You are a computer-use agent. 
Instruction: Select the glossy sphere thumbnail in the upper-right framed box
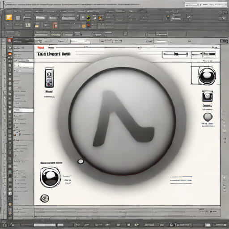pos(207,76)
